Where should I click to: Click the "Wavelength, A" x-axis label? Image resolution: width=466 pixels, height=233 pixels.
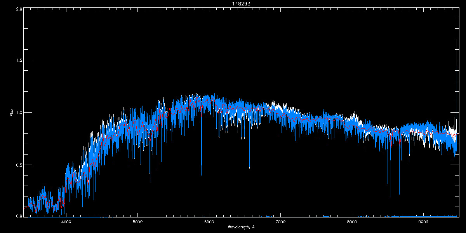tap(241, 227)
